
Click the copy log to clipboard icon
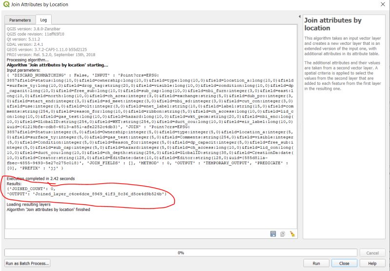[x=283, y=234]
